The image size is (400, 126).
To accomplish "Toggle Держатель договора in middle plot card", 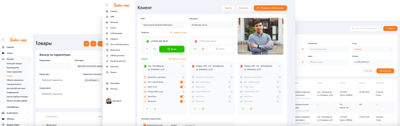I will point(230,77).
